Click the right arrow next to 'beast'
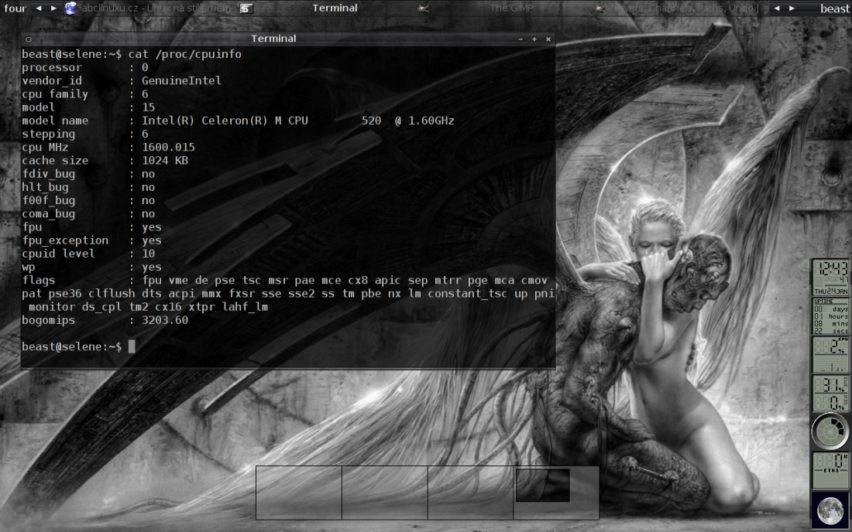The height and width of the screenshot is (532, 852). coord(792,9)
